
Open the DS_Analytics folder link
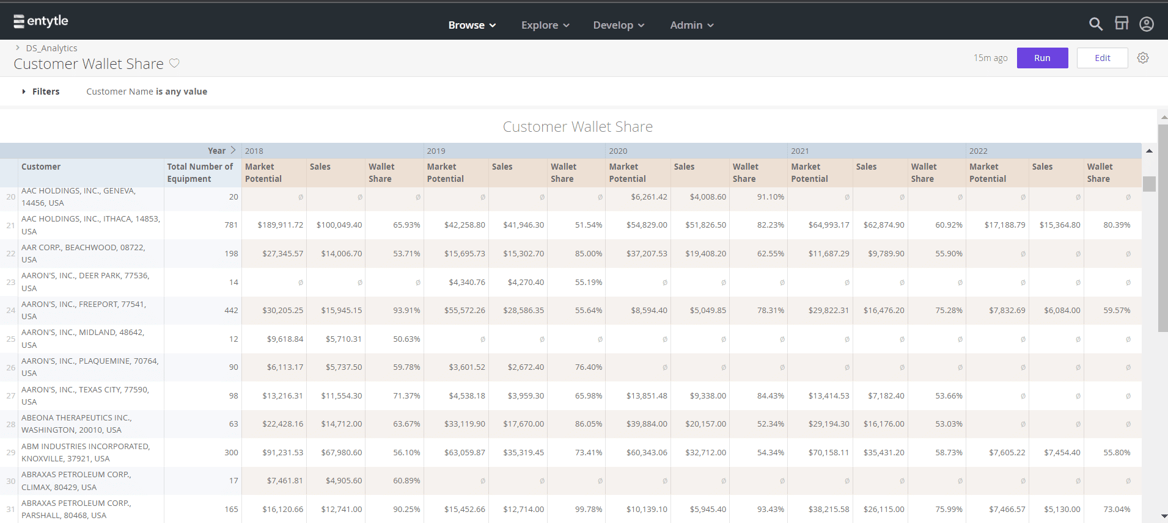(x=51, y=48)
